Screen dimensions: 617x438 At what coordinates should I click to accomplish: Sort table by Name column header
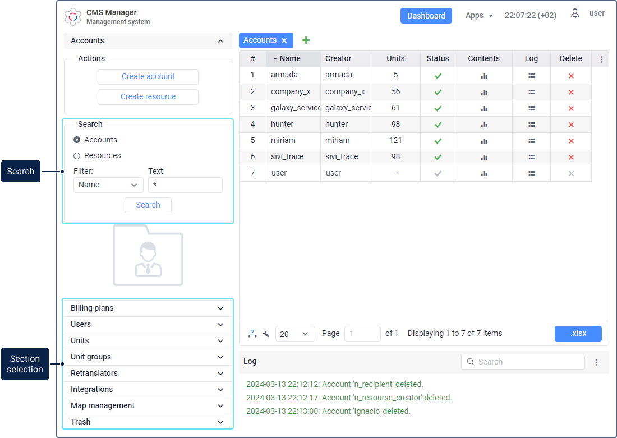tap(290, 59)
